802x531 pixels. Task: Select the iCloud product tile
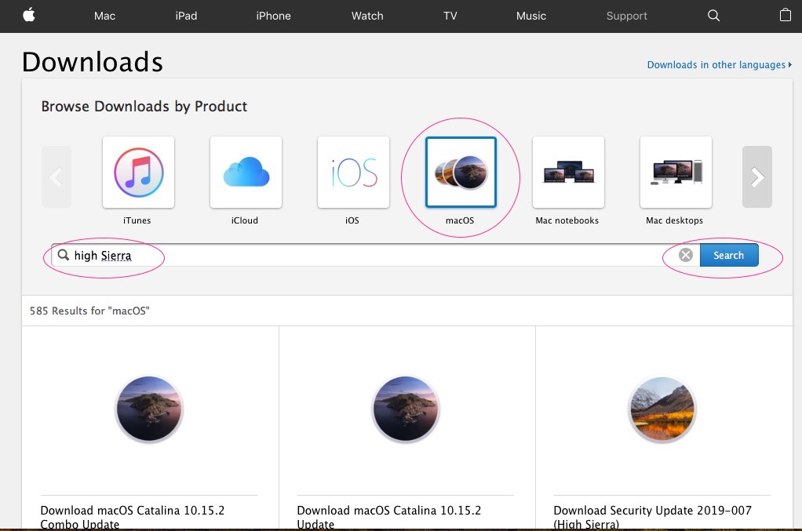(x=246, y=173)
